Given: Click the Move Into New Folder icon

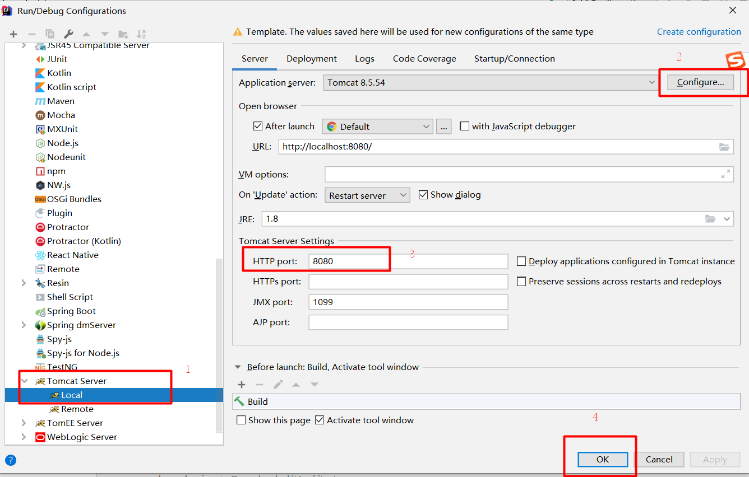Looking at the screenshot, I should pyautogui.click(x=123, y=34).
